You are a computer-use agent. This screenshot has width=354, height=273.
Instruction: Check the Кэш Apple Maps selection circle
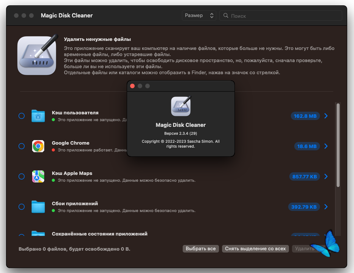click(22, 176)
